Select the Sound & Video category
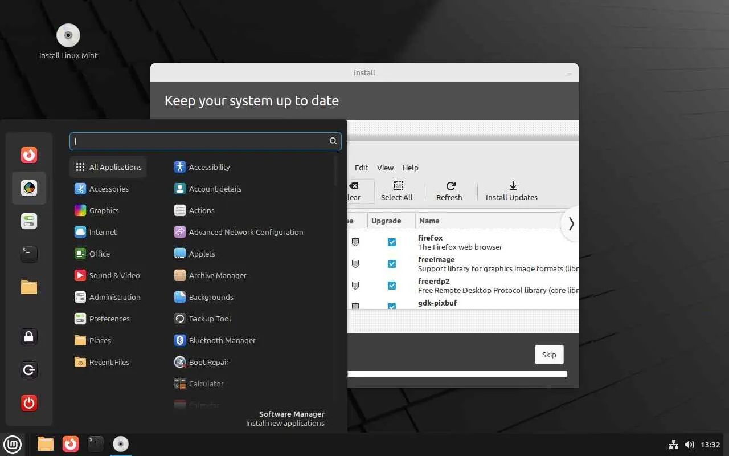 [x=107, y=275]
